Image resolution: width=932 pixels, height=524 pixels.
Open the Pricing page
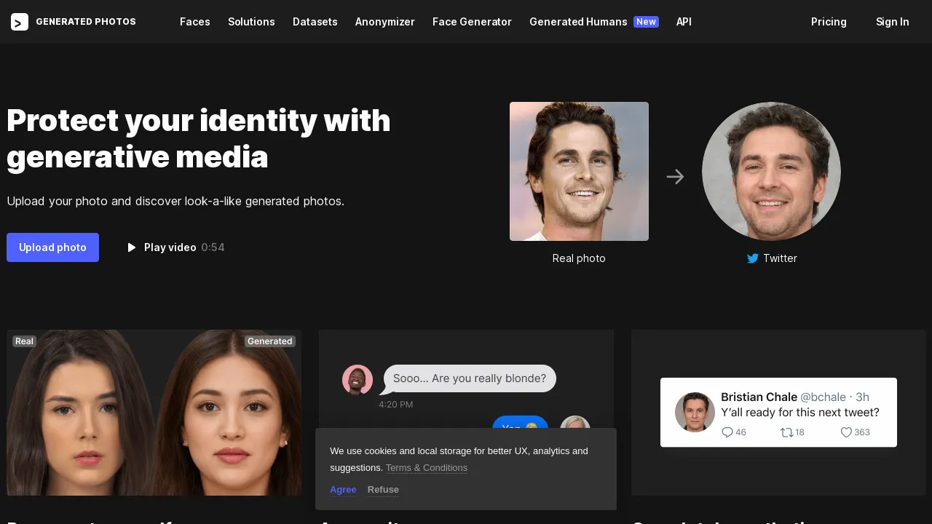829,22
